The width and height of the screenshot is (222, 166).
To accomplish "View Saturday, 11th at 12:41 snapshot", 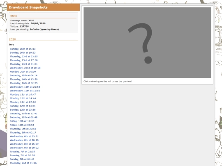I will tap(23, 114).
